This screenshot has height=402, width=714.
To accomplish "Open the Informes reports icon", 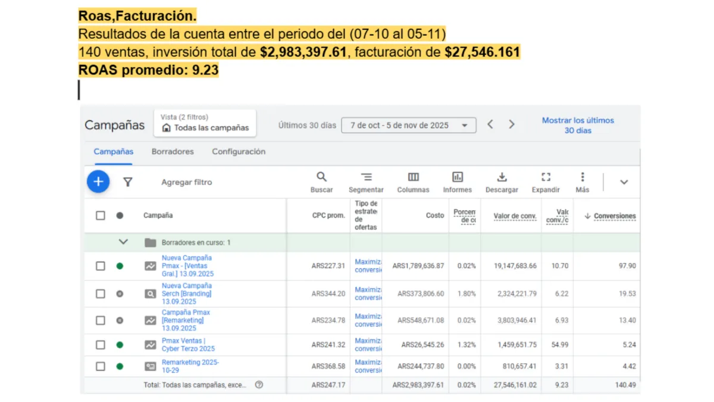I will pos(457,177).
